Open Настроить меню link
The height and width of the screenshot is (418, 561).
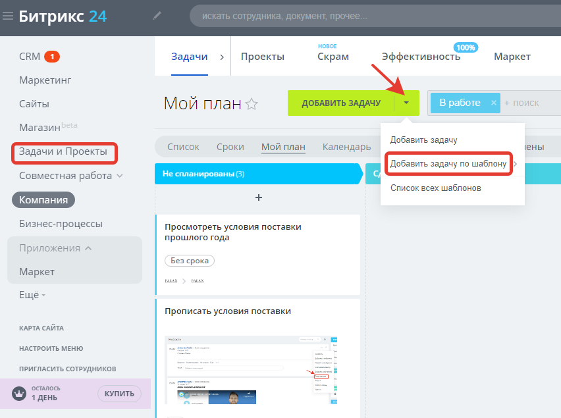(51, 349)
